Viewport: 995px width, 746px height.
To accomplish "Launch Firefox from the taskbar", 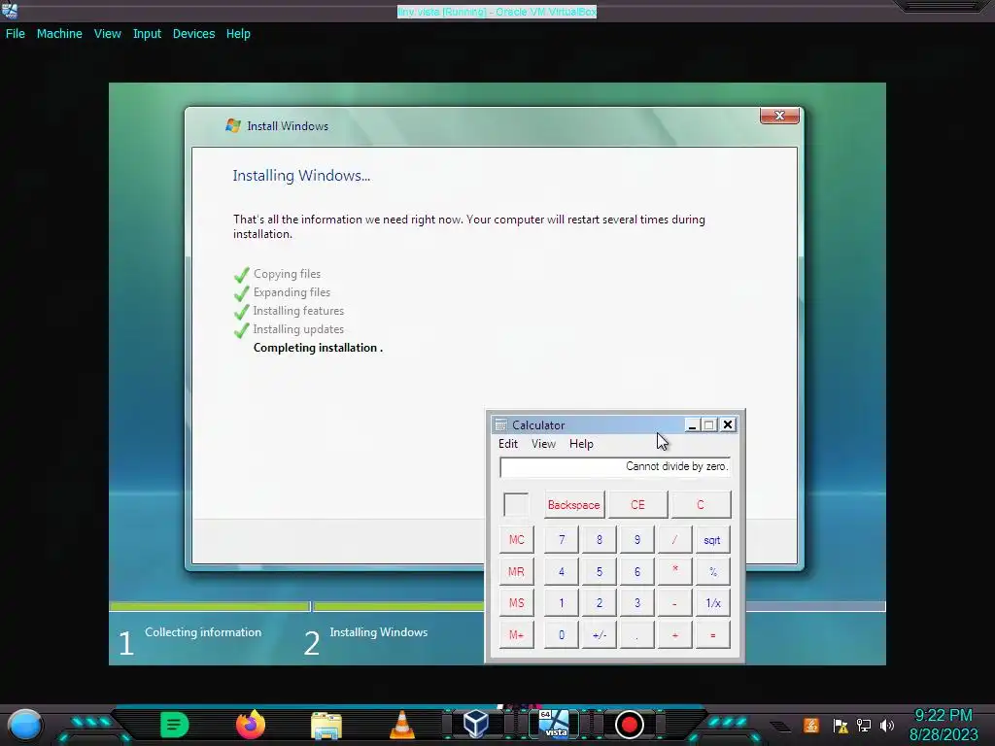I will (250, 725).
